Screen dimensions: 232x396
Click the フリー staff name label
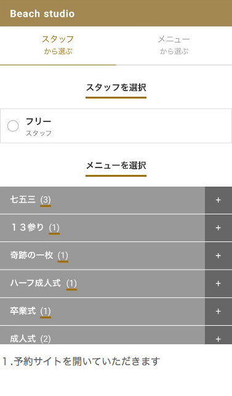(38, 121)
